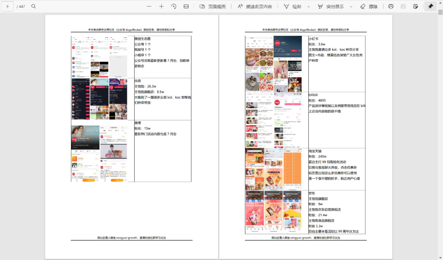This screenshot has height=260, width=443.
Task: Click the vertical scrollbar thumb
Action: 441,12
